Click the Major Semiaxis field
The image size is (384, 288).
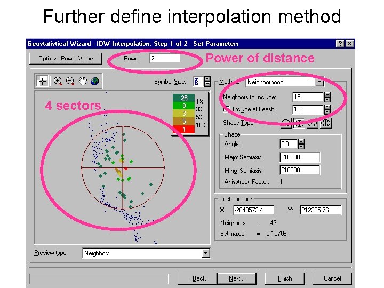(x=300, y=157)
